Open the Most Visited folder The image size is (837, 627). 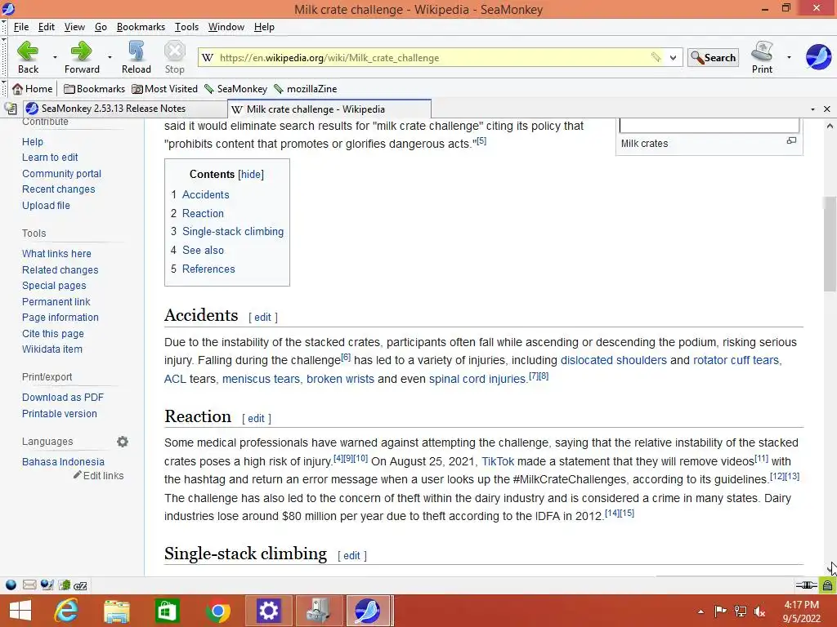click(164, 88)
